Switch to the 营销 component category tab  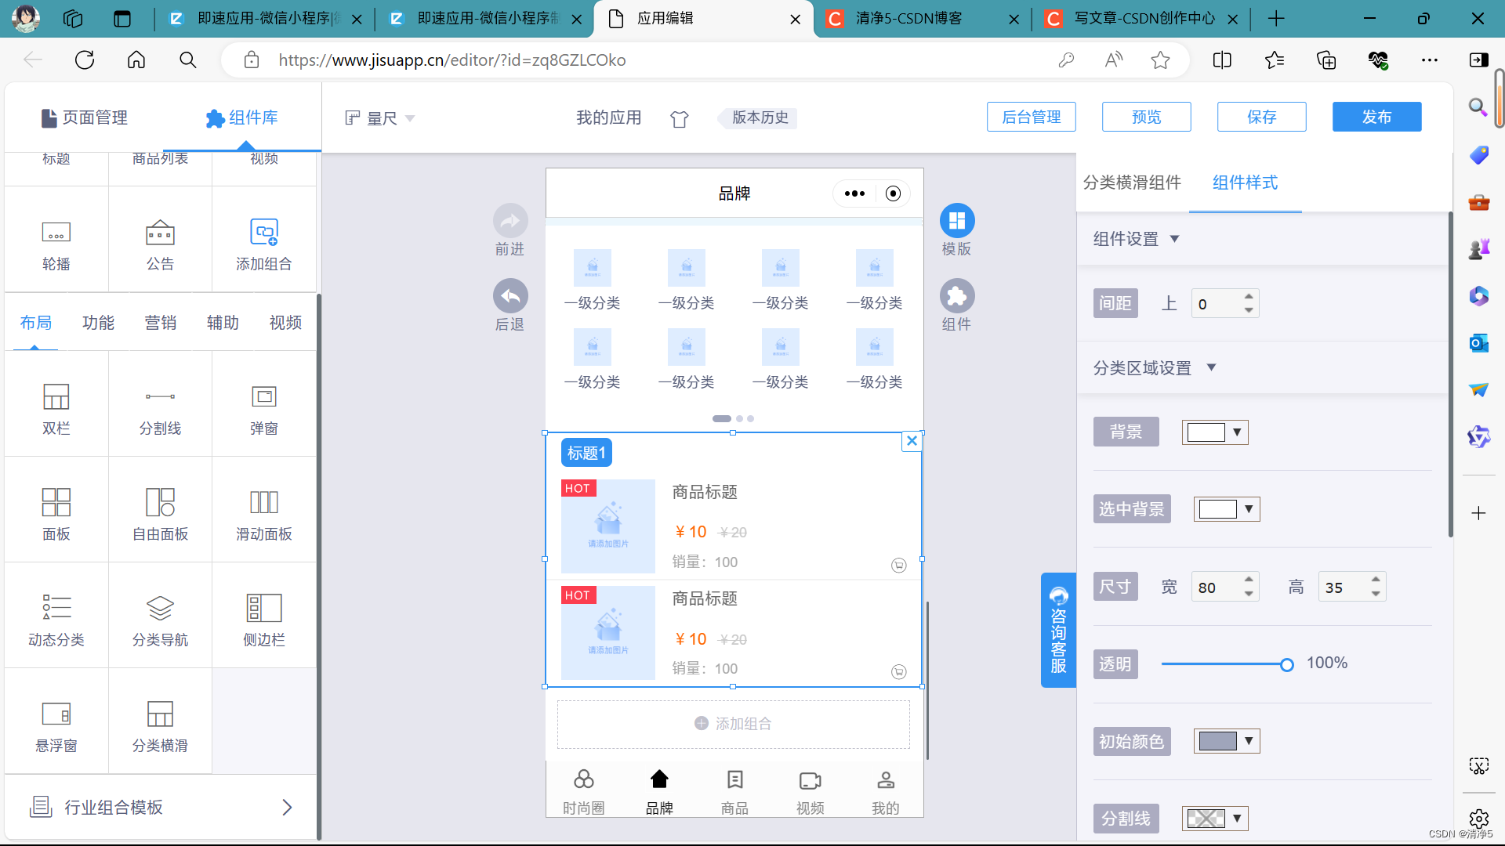(x=160, y=323)
